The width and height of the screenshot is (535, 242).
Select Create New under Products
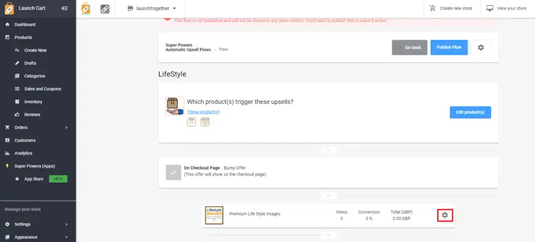click(36, 50)
